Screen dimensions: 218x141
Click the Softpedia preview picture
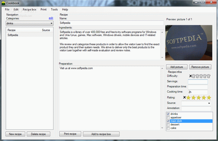[x=189, y=43]
